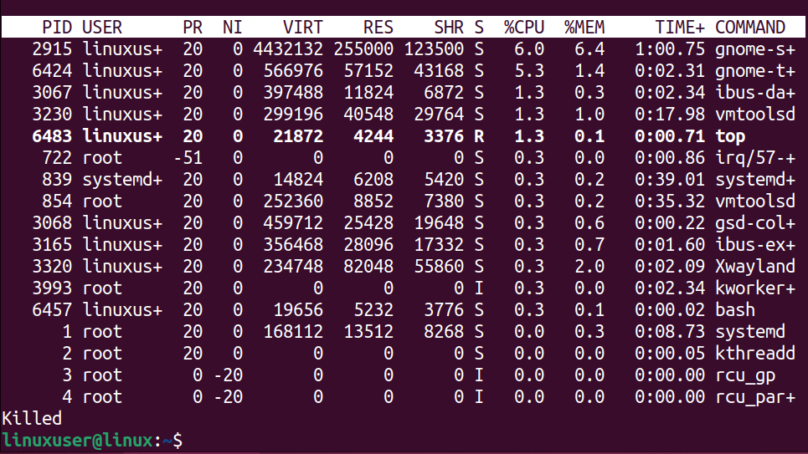
Task: Click the VIRT column header
Action: point(303,28)
